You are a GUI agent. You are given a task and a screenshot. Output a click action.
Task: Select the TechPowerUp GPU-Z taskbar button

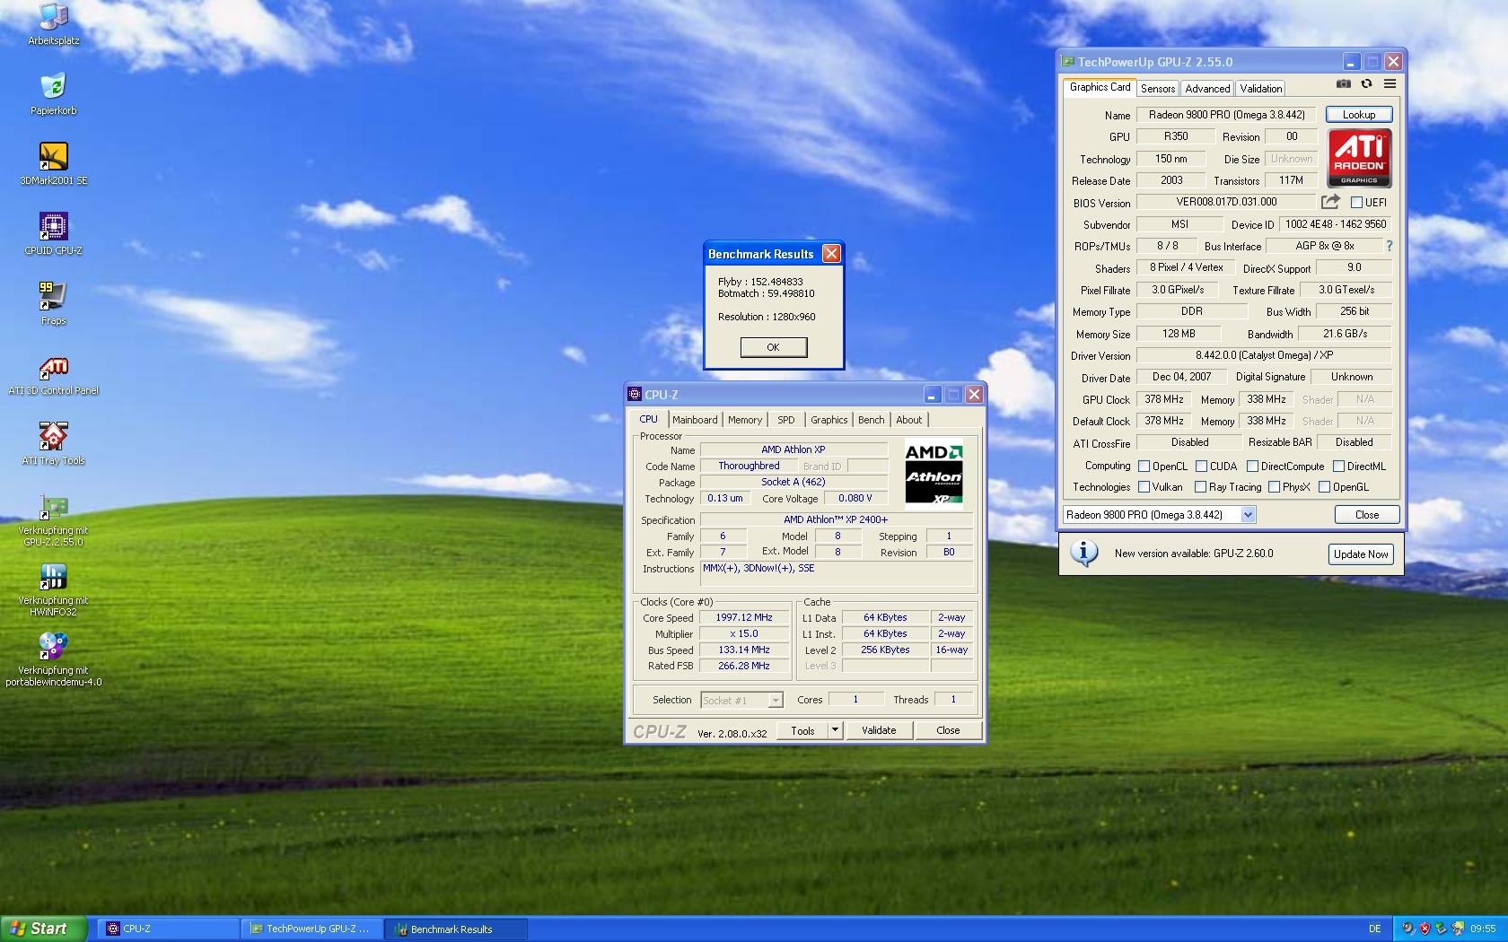click(312, 929)
